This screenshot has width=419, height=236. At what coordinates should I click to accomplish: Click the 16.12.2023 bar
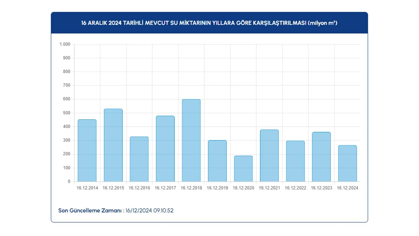click(x=321, y=157)
